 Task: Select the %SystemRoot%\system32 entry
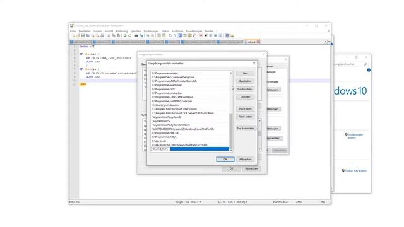(190, 117)
